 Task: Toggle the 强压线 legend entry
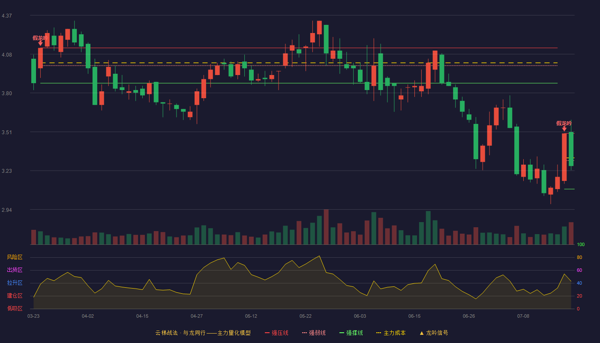coord(276,333)
